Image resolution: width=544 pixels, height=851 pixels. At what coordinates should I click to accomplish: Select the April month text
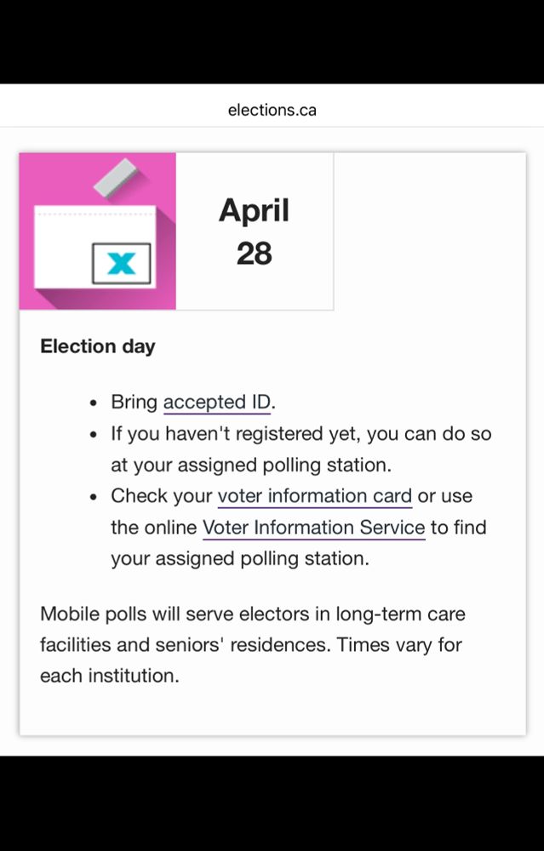pyautogui.click(x=254, y=210)
